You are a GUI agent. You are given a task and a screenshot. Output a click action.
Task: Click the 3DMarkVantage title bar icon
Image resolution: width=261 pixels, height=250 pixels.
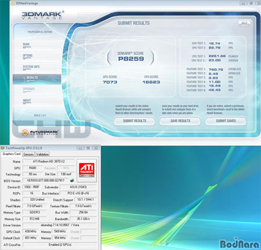tap(13, 3)
